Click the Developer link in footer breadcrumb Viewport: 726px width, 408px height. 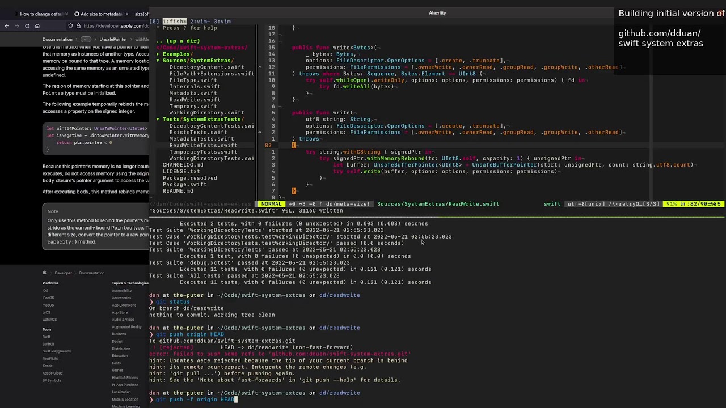63,273
